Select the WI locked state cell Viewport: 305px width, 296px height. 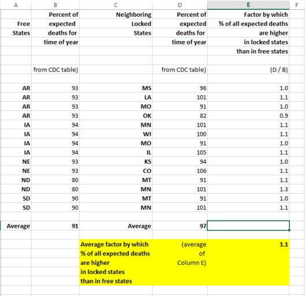pyautogui.click(x=116, y=134)
